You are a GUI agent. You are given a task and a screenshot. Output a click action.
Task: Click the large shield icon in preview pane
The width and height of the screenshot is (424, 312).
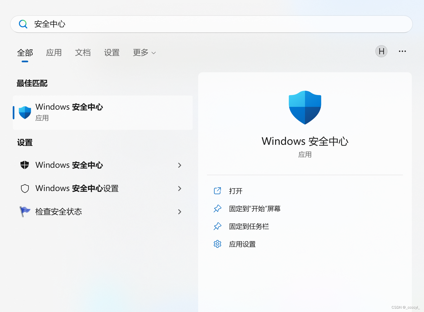pyautogui.click(x=305, y=108)
